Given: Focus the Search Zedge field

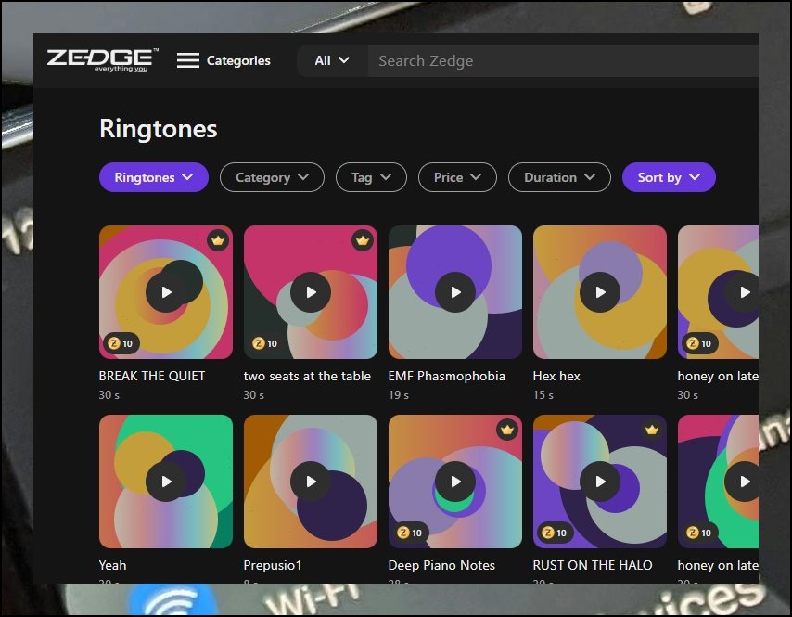Looking at the screenshot, I should [563, 60].
